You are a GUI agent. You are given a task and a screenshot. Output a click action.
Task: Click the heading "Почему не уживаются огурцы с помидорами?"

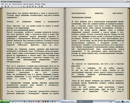33,22
